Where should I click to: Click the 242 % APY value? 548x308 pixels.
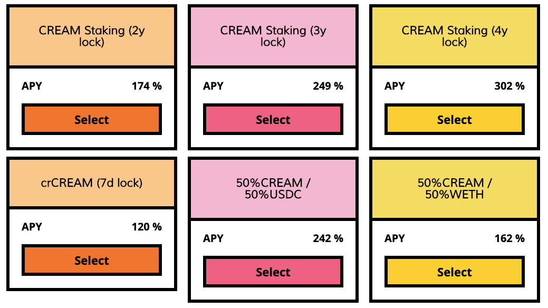tap(328, 238)
